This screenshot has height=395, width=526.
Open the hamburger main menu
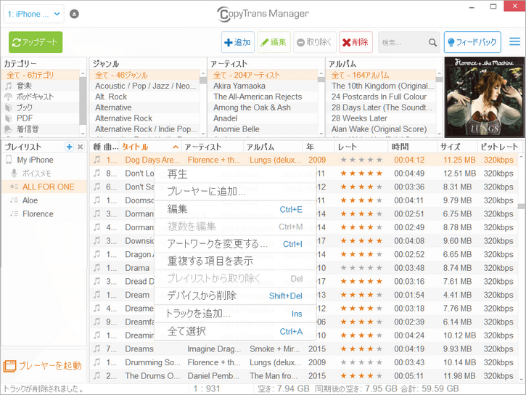pyautogui.click(x=514, y=41)
